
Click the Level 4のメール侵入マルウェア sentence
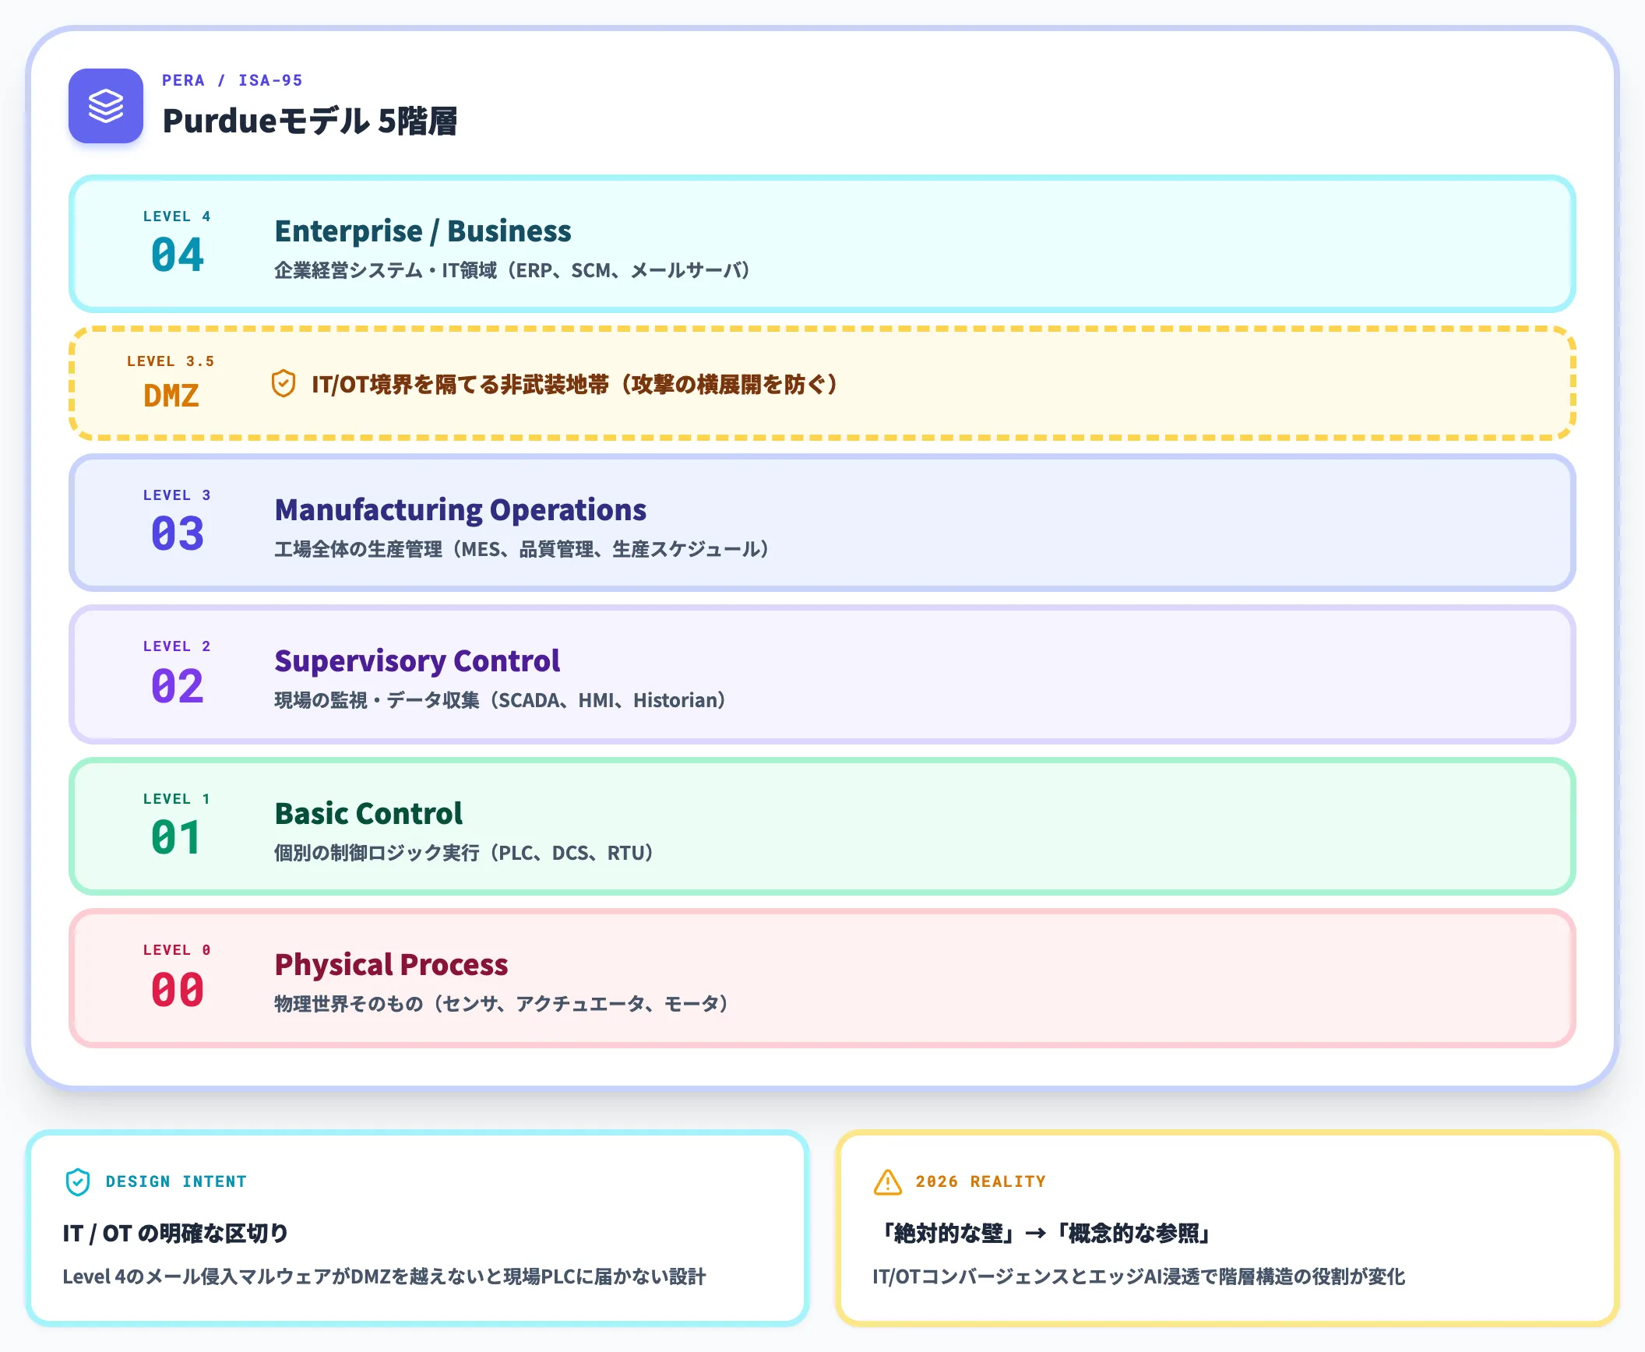(x=384, y=1276)
